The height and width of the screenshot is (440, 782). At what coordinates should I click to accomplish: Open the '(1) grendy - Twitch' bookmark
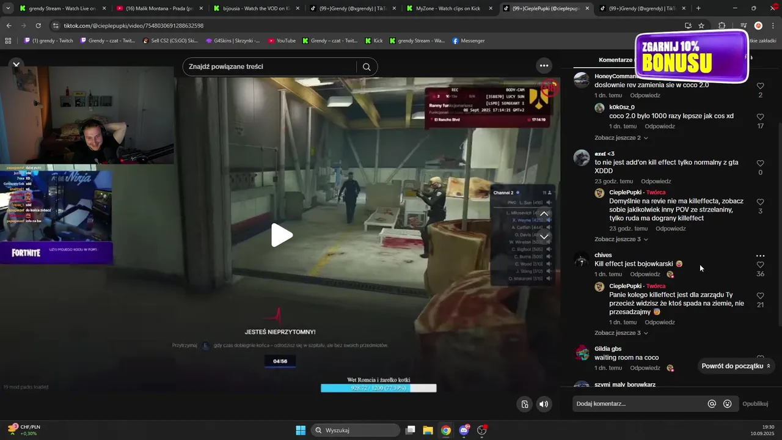48,41
